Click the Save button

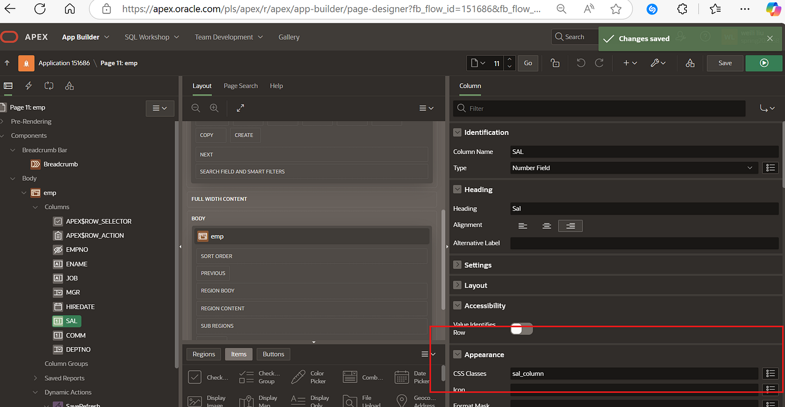pos(725,63)
